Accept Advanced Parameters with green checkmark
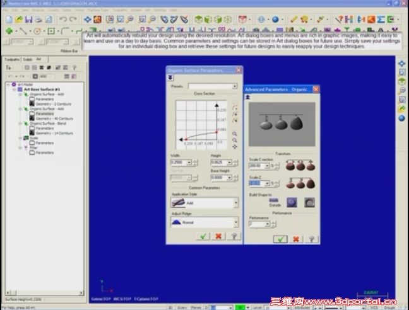Screen dimensions: 409x310 coord(280,239)
